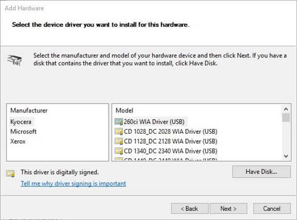Click the Model list scrollbar thumb
The width and height of the screenshot is (297, 220).
[x=286, y=118]
